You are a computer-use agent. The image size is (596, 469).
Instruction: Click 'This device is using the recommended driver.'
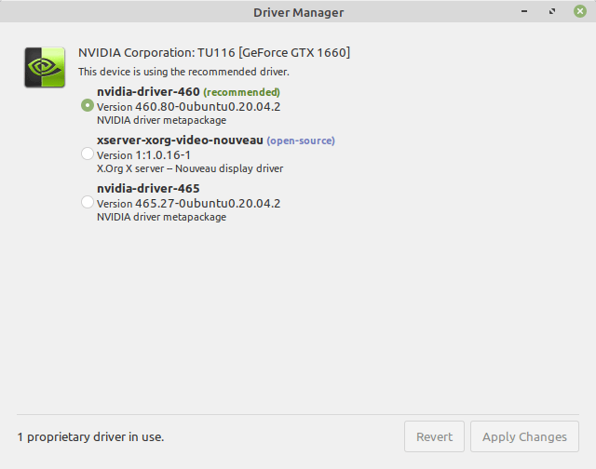184,72
